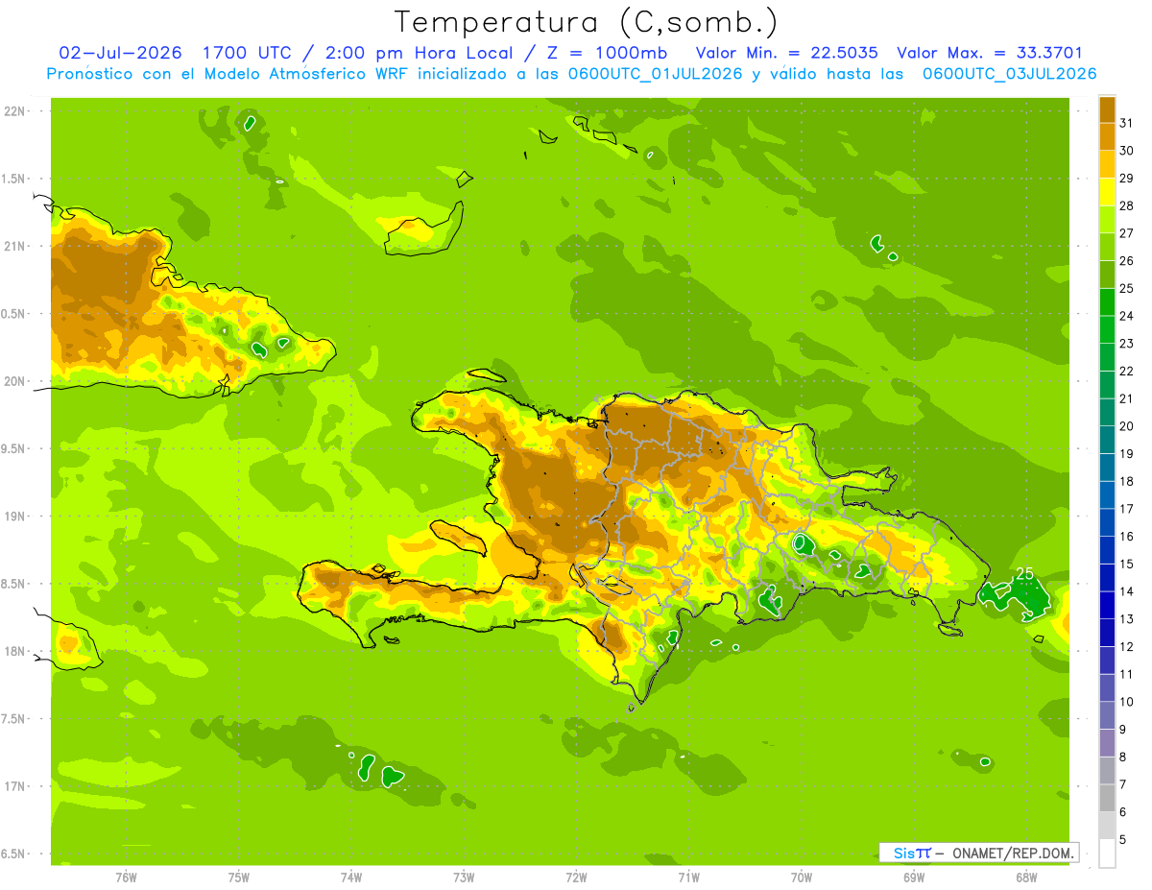Viewport: 1152px width, 890px height.
Task: Click the longitude axis label "75W"
Action: [x=239, y=878]
